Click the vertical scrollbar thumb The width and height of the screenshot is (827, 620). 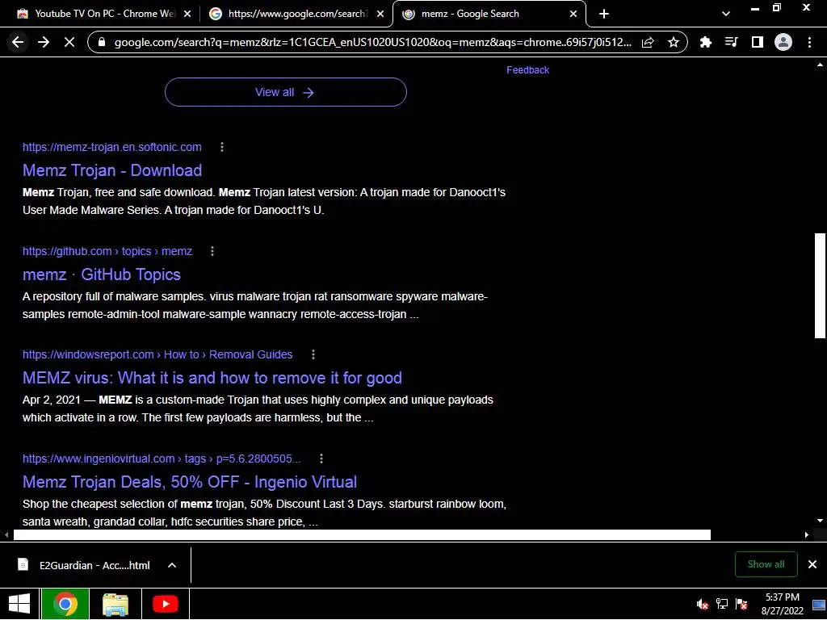[x=820, y=285]
